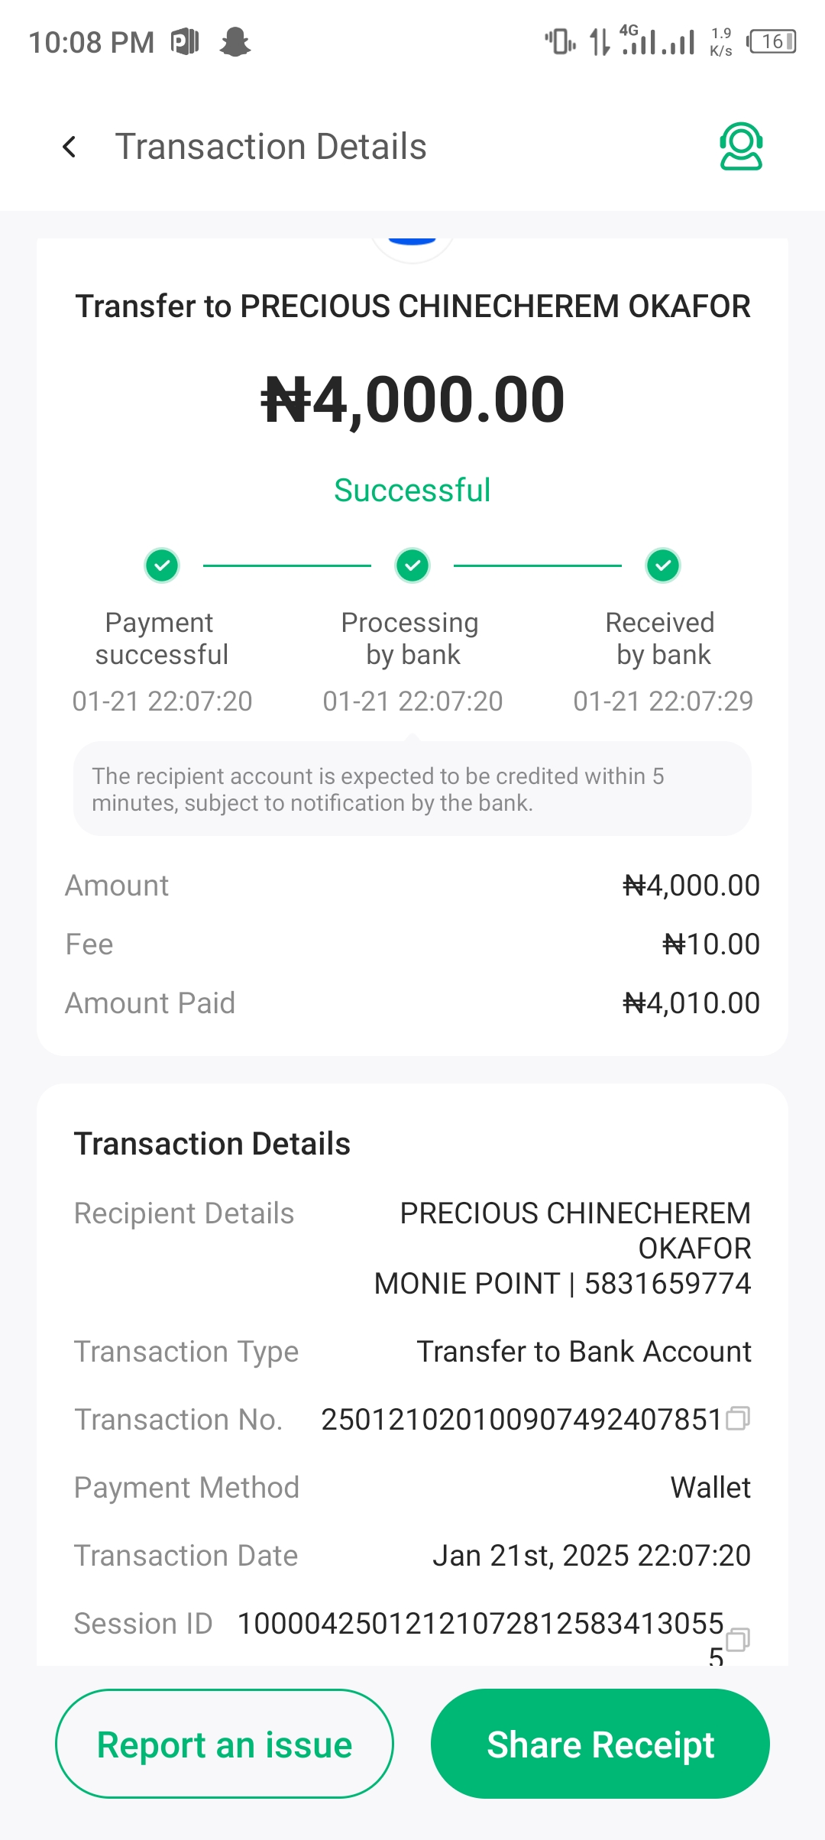Viewport: 825px width, 1840px height.
Task: Tap the back arrow in header
Action: coord(70,147)
